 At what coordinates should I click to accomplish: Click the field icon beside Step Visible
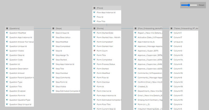tap(53, 86)
